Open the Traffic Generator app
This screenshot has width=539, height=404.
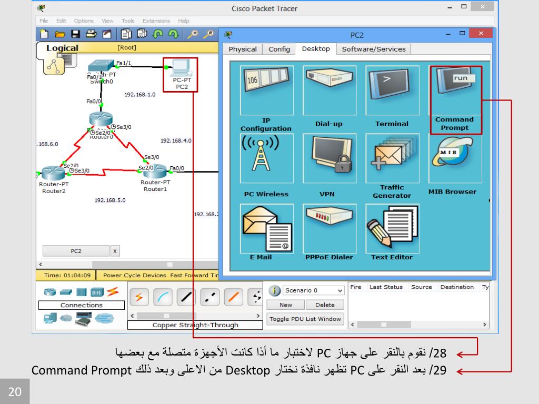tap(392, 158)
